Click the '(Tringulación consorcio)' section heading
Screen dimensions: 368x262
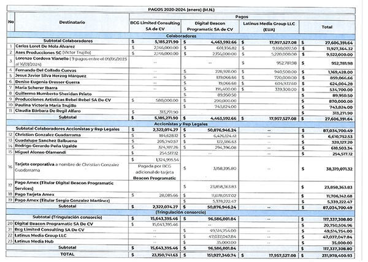tap(183, 214)
